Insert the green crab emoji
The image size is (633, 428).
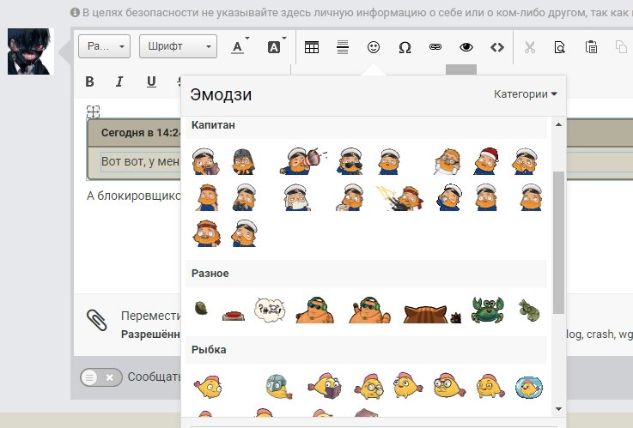(x=487, y=310)
